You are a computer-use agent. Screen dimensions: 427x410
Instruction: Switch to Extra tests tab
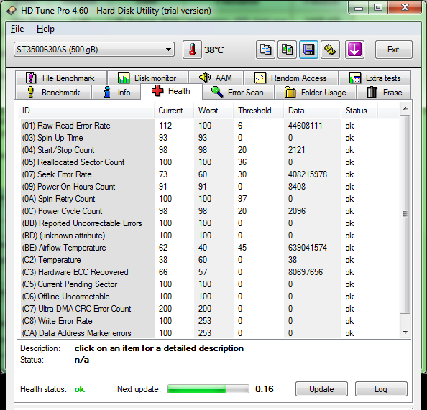[375, 78]
